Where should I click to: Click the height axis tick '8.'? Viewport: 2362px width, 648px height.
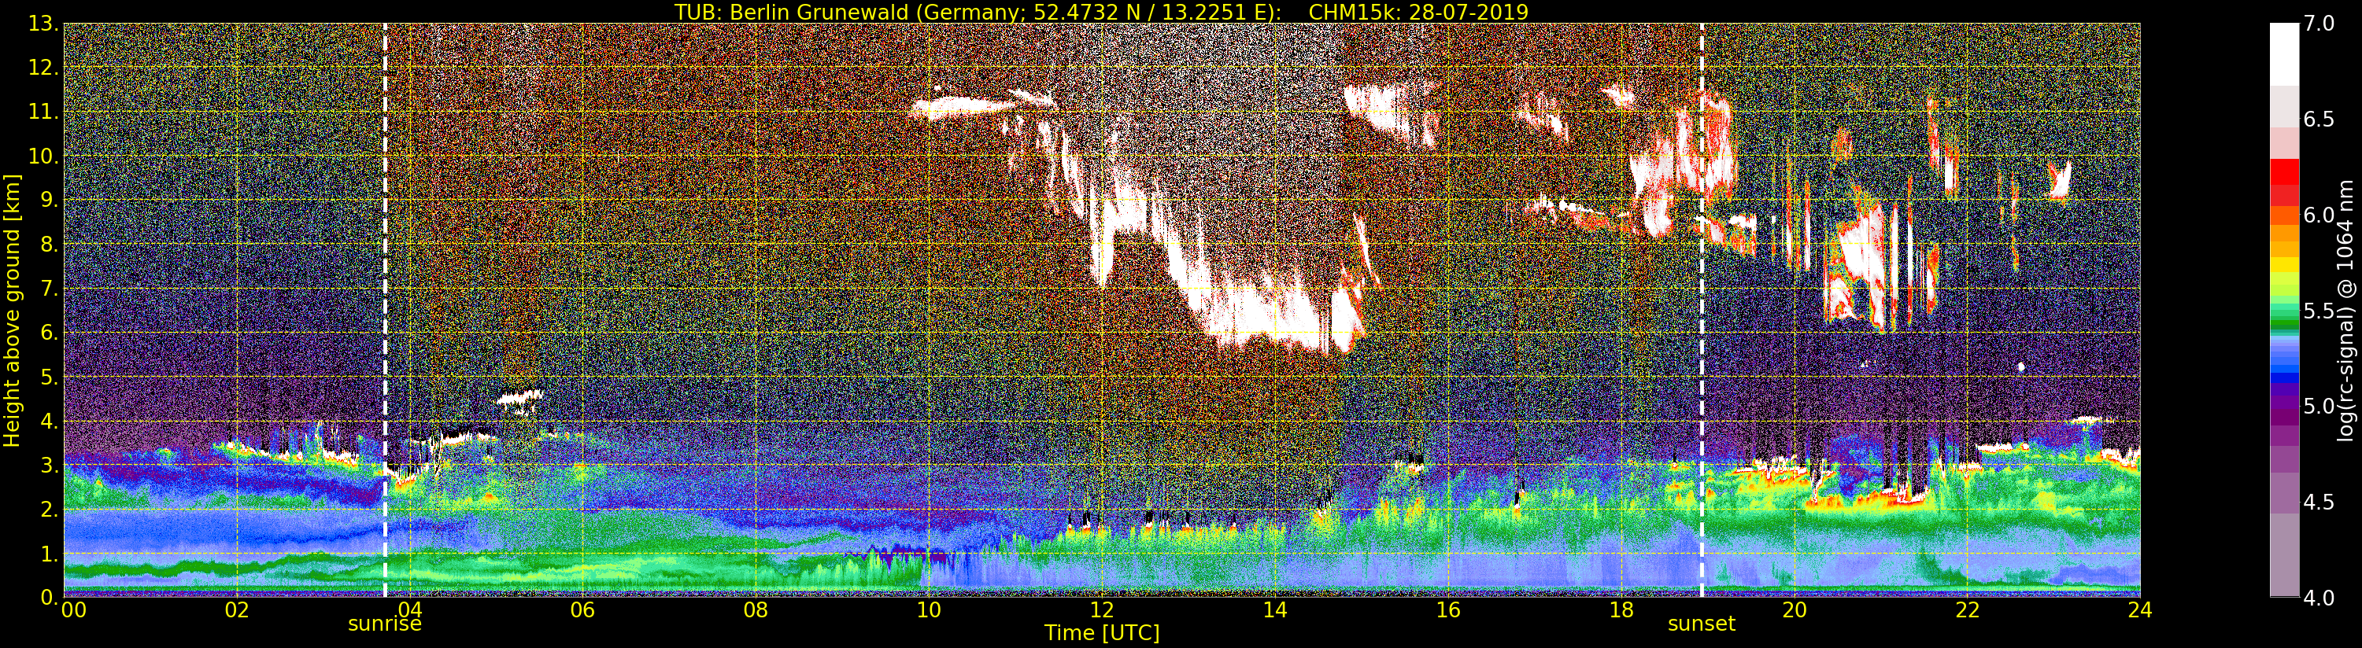50,244
